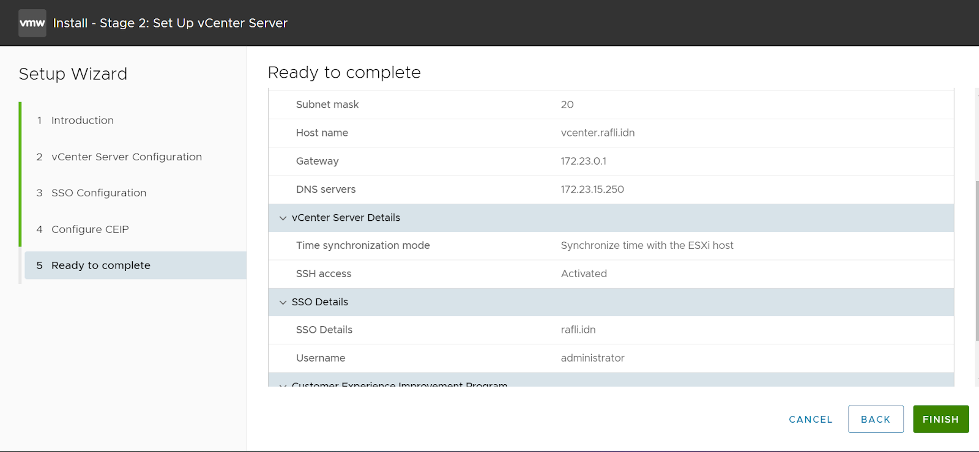
Task: Collapse the Customer Experience Improvement Program section
Action: (283, 385)
